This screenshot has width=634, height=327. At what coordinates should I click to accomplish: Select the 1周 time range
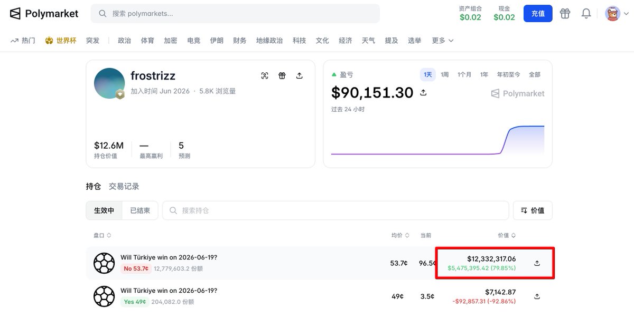(445, 75)
